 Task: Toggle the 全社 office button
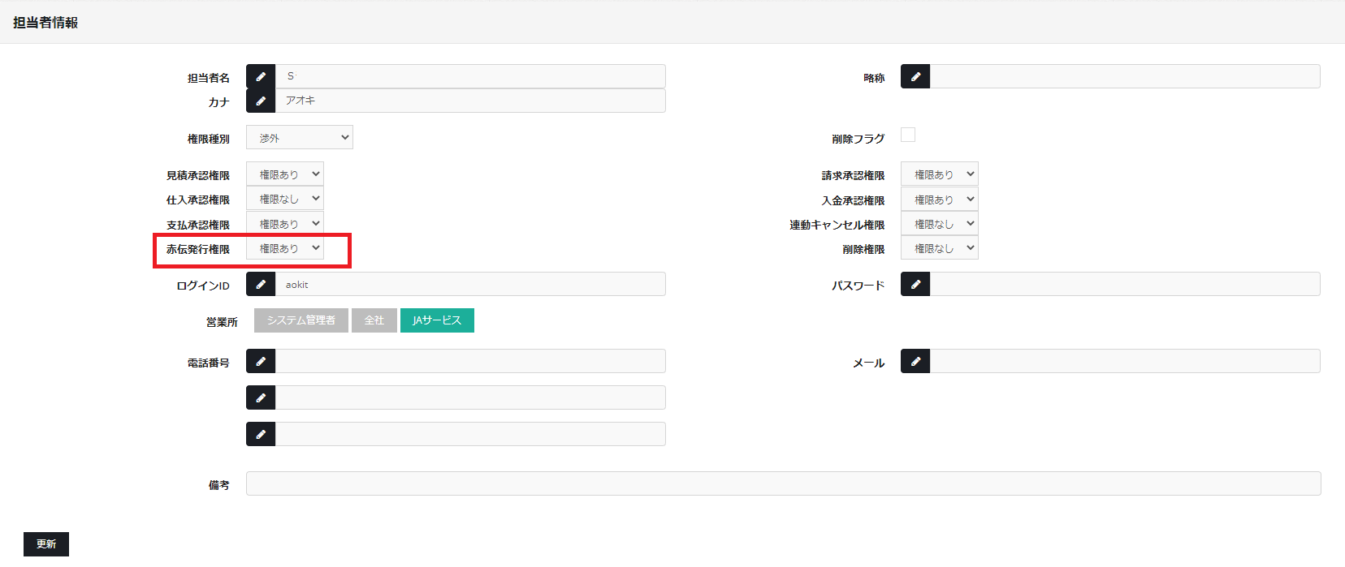click(374, 320)
